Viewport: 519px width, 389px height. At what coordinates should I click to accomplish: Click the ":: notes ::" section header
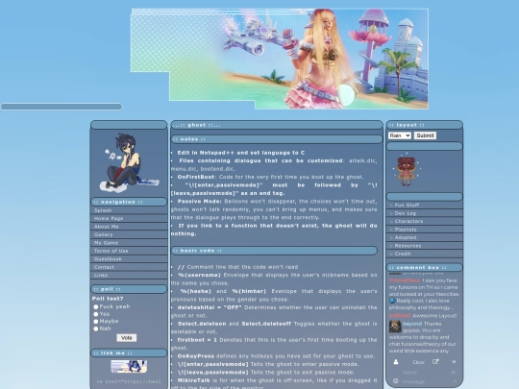(277, 139)
